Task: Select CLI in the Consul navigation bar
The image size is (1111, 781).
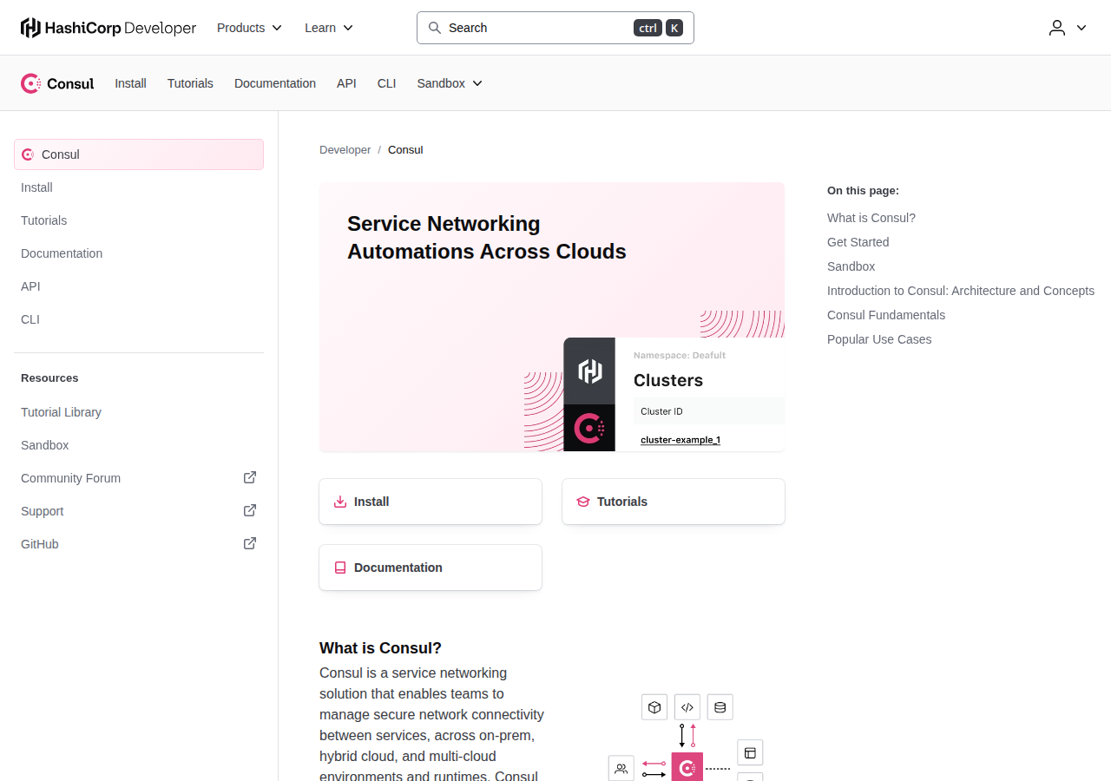Action: (387, 83)
